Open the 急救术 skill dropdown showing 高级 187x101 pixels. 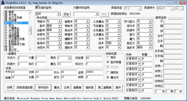point(150,47)
